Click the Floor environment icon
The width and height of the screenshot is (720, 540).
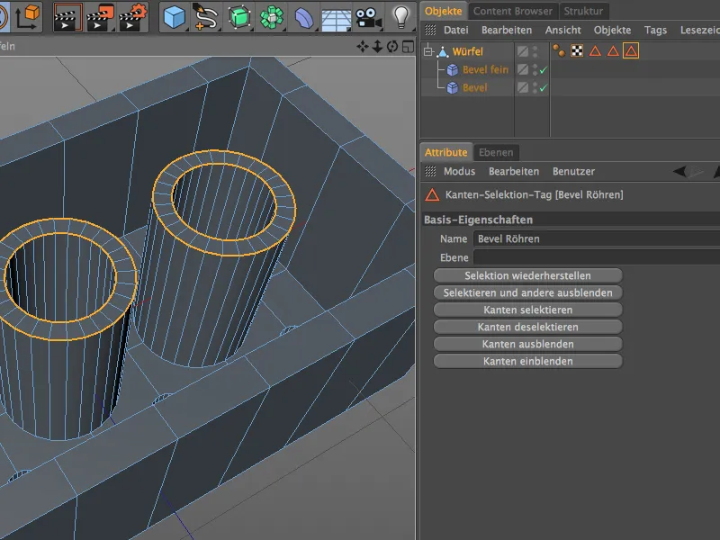click(336, 18)
